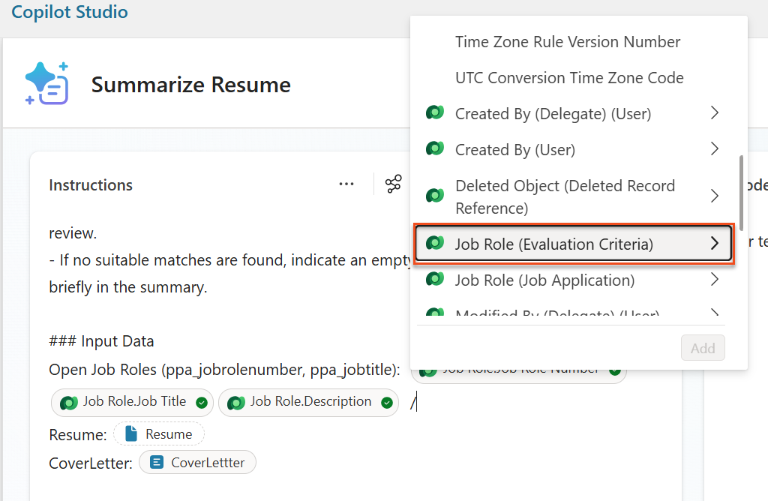The width and height of the screenshot is (768, 501).
Task: Click the blue CoverLettter document icon
Action: point(154,463)
